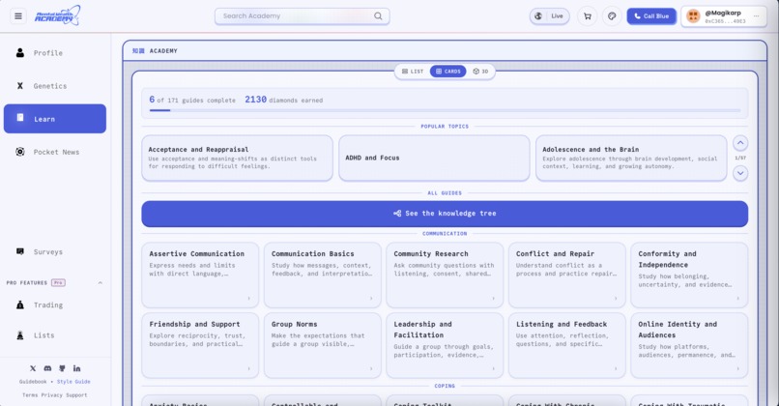Open the Privacy link

(51, 395)
